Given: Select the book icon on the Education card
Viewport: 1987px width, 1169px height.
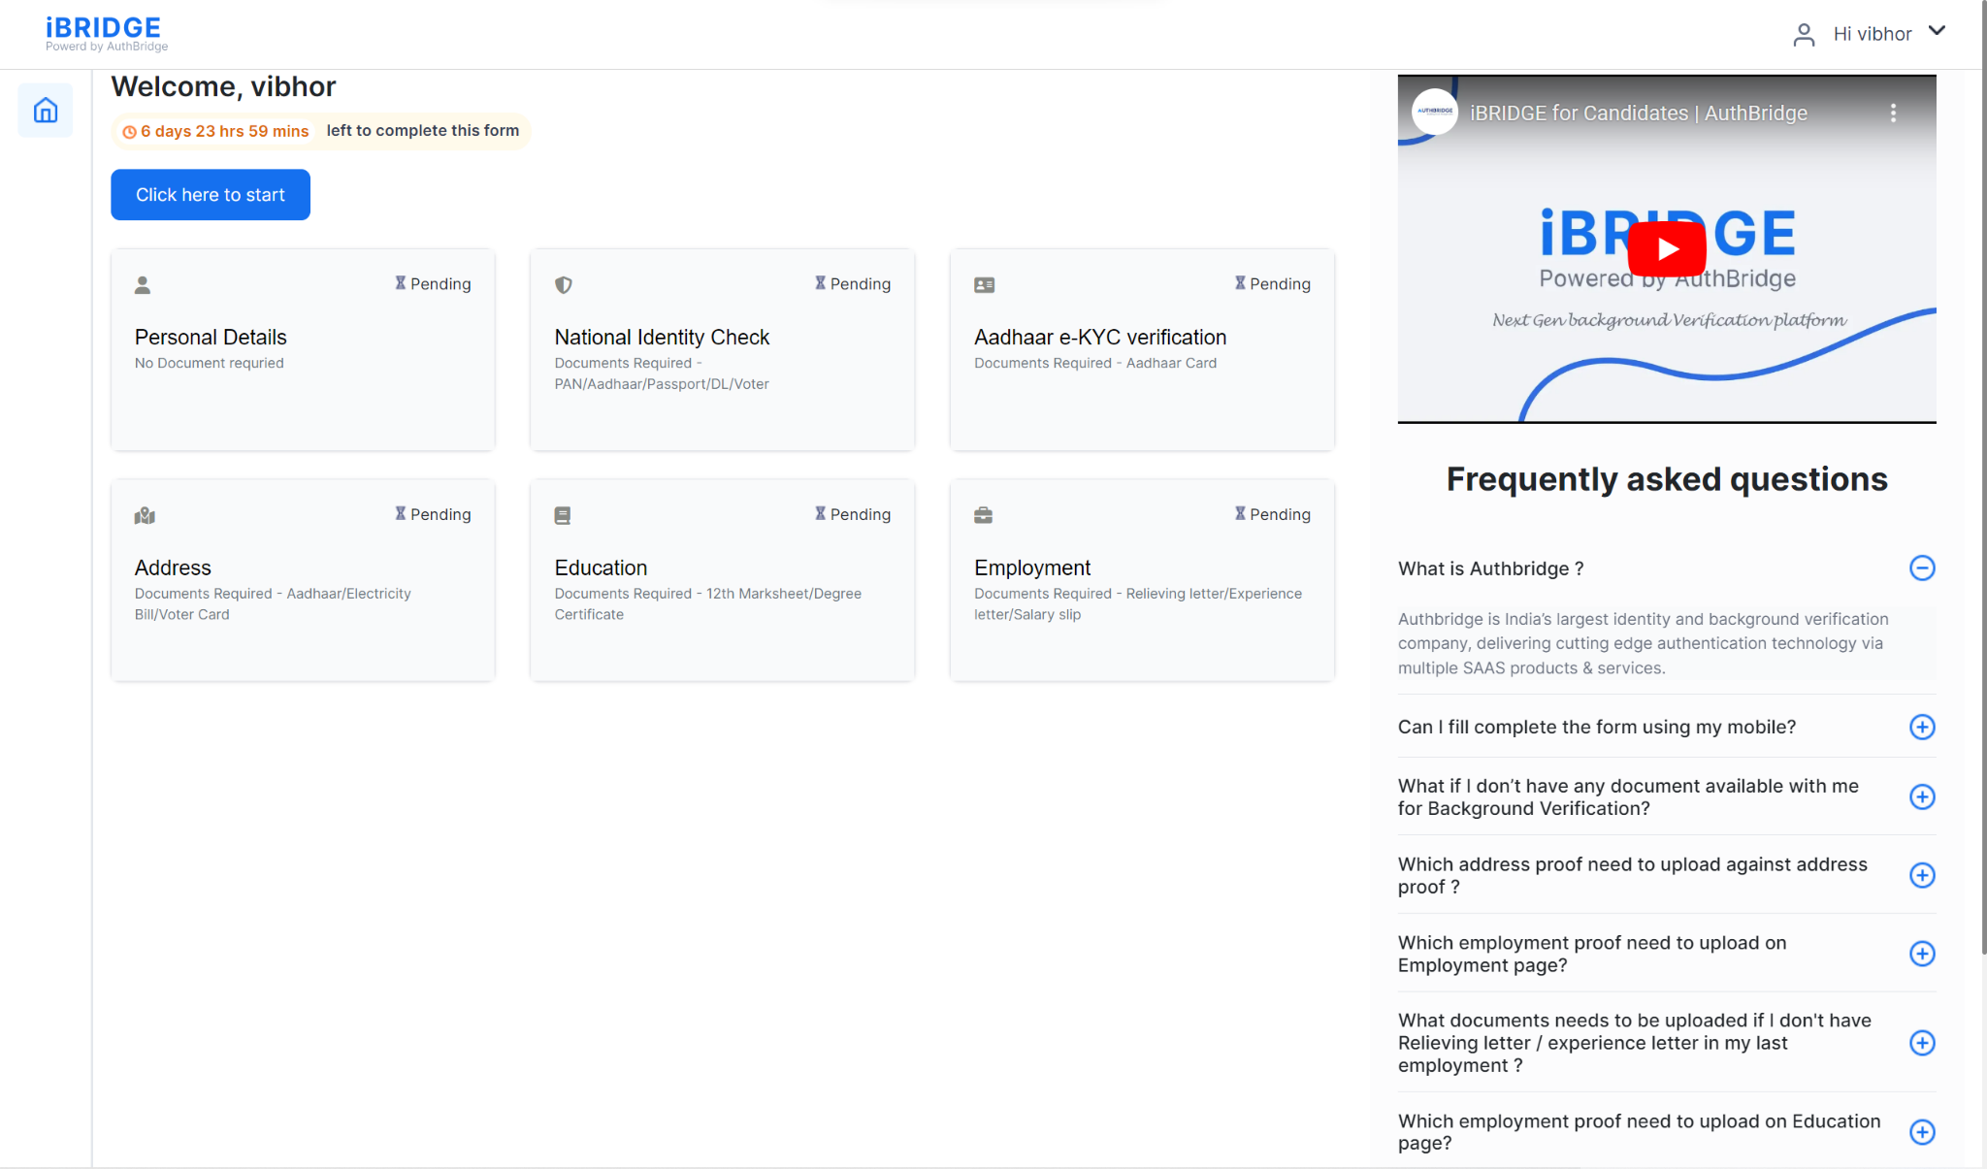Looking at the screenshot, I should click(564, 515).
